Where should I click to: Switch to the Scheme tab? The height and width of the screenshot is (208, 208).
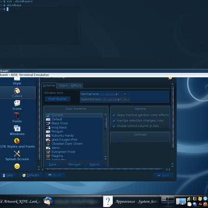click(x=49, y=85)
